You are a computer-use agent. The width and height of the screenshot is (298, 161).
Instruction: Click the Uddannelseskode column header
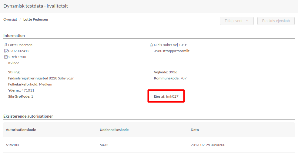point(114,130)
